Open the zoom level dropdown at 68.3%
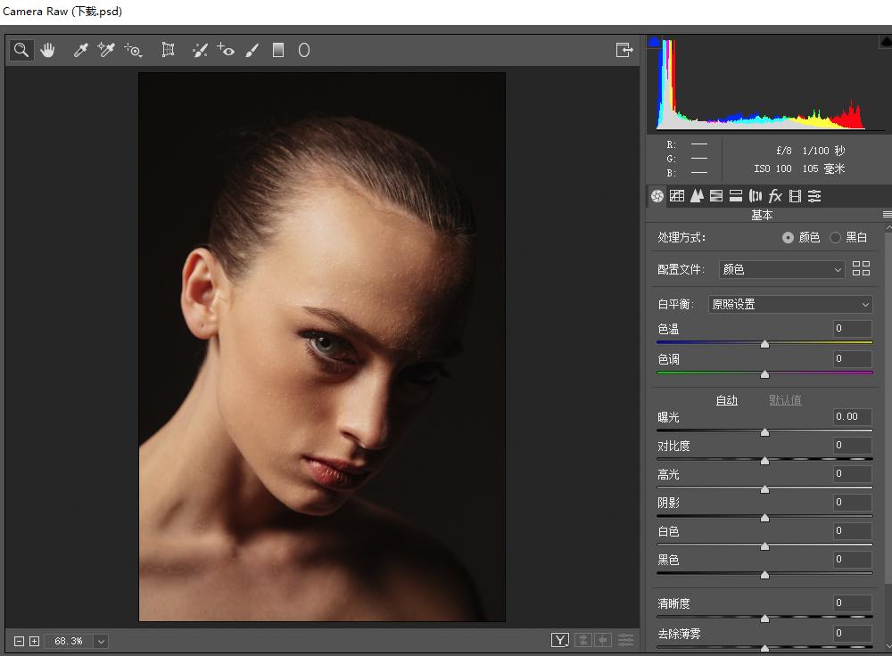Screen dimensions: 892x656 pyautogui.click(x=101, y=641)
